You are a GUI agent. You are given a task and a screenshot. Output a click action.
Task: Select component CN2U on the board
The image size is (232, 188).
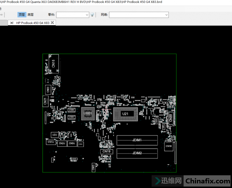[x=61, y=143]
